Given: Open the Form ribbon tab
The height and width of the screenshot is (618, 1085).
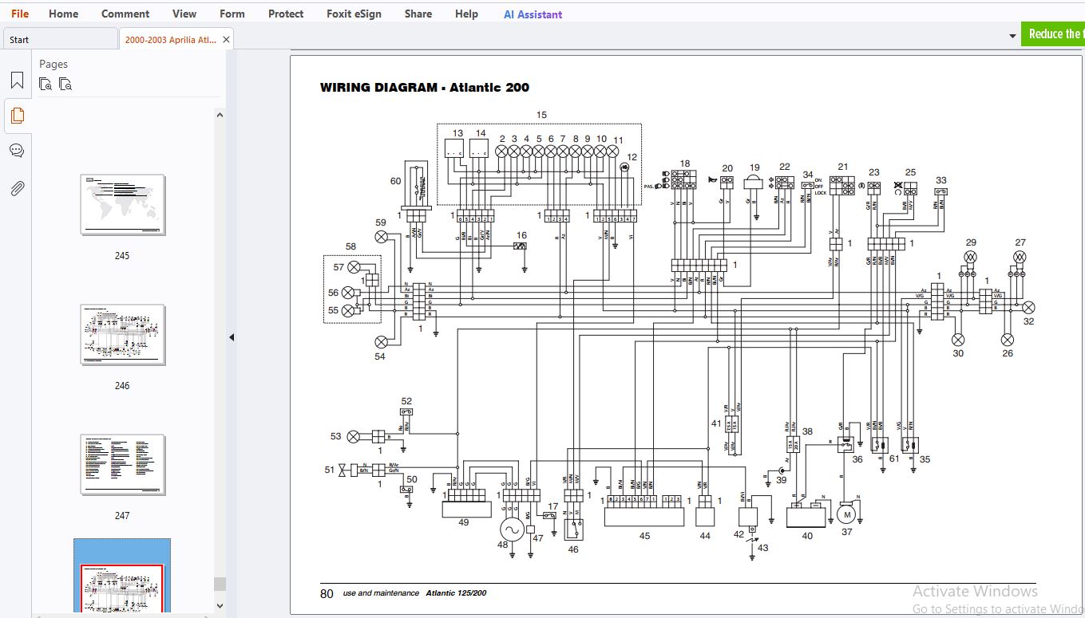Looking at the screenshot, I should pyautogui.click(x=232, y=14).
